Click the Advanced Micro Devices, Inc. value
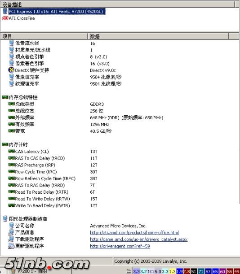The width and height of the screenshot is (240, 274). tap(118, 226)
